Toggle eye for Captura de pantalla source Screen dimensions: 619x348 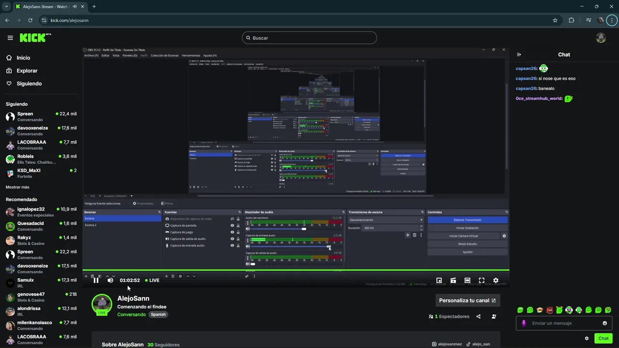coord(232,225)
